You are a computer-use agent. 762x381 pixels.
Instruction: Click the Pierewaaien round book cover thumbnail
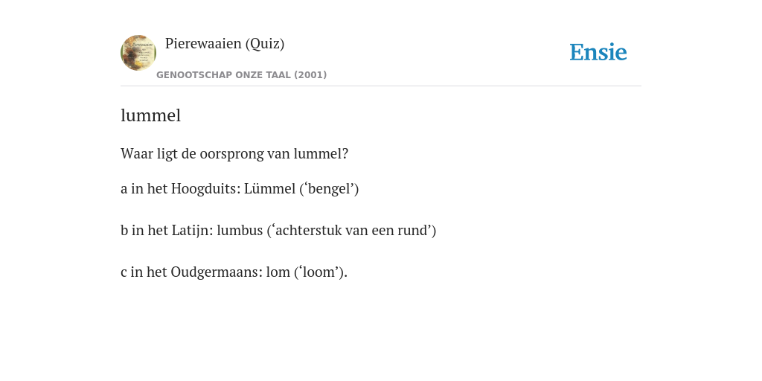[x=138, y=53]
